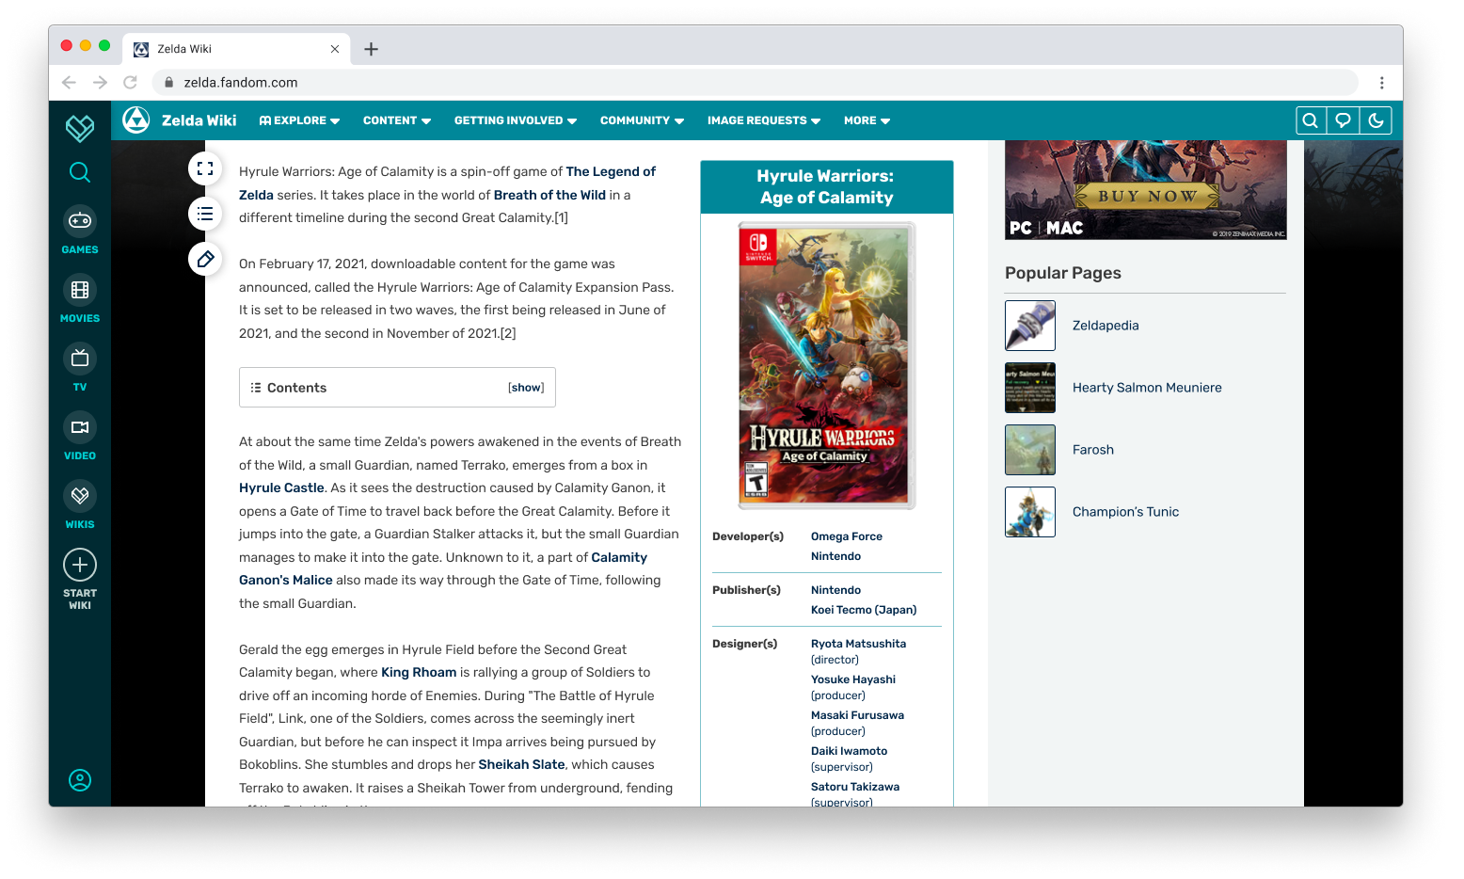This screenshot has height=879, width=1464.
Task: Reload the page with refresh icon
Action: [x=131, y=83]
